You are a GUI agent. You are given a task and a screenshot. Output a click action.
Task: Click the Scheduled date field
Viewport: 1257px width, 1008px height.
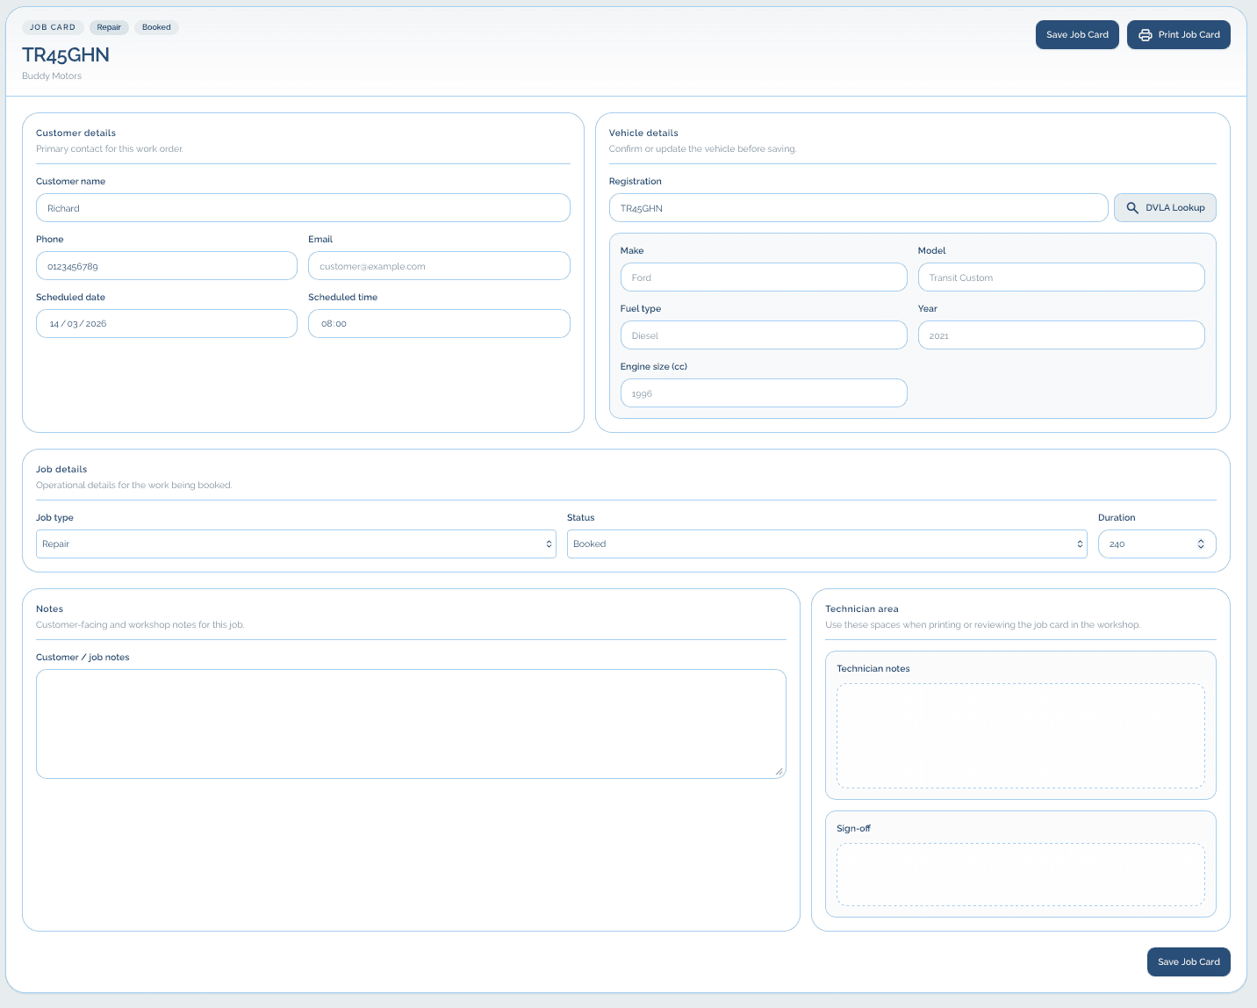point(166,323)
